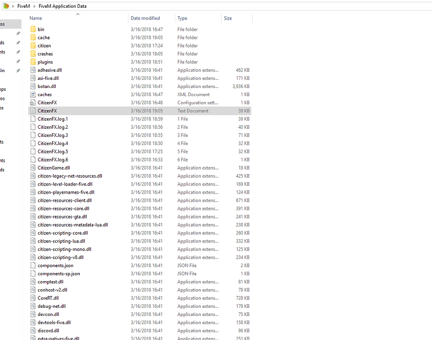This screenshot has width=432, height=340.
Task: Open the crashes folder
Action: click(45, 53)
